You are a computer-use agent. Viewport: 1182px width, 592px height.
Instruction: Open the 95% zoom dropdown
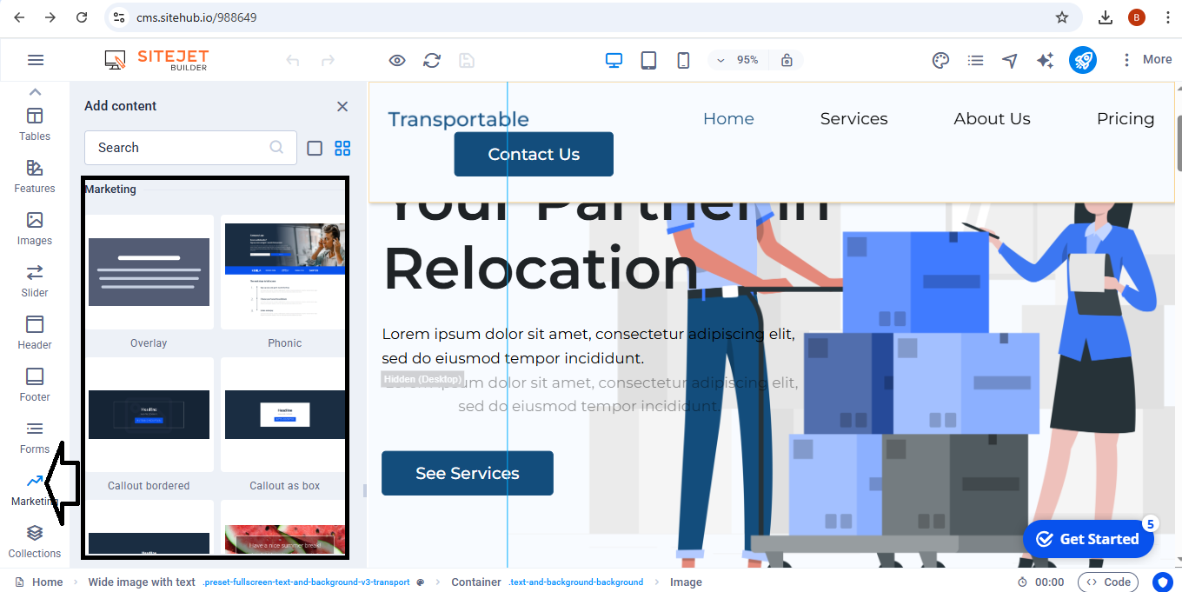pos(735,60)
